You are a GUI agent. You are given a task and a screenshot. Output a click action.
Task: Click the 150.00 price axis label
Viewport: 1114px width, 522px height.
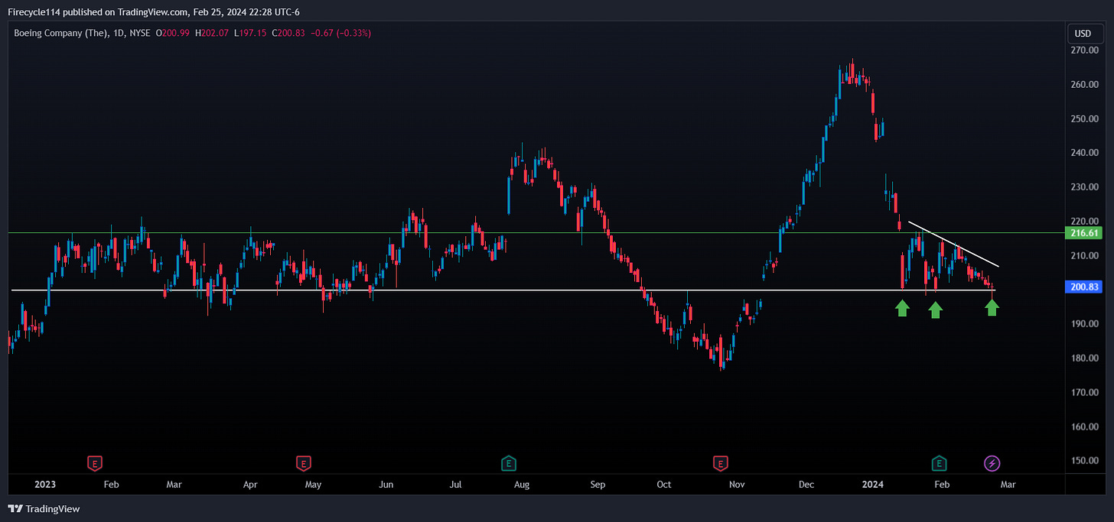[1085, 461]
